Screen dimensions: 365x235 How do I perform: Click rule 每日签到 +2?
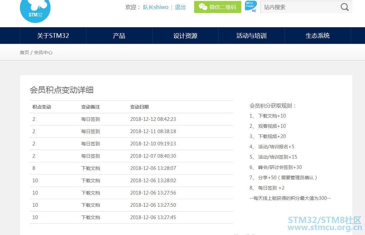(271, 188)
